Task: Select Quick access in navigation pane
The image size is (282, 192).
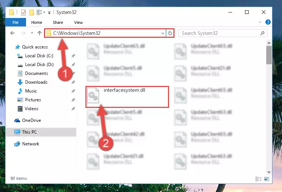Action: point(35,47)
